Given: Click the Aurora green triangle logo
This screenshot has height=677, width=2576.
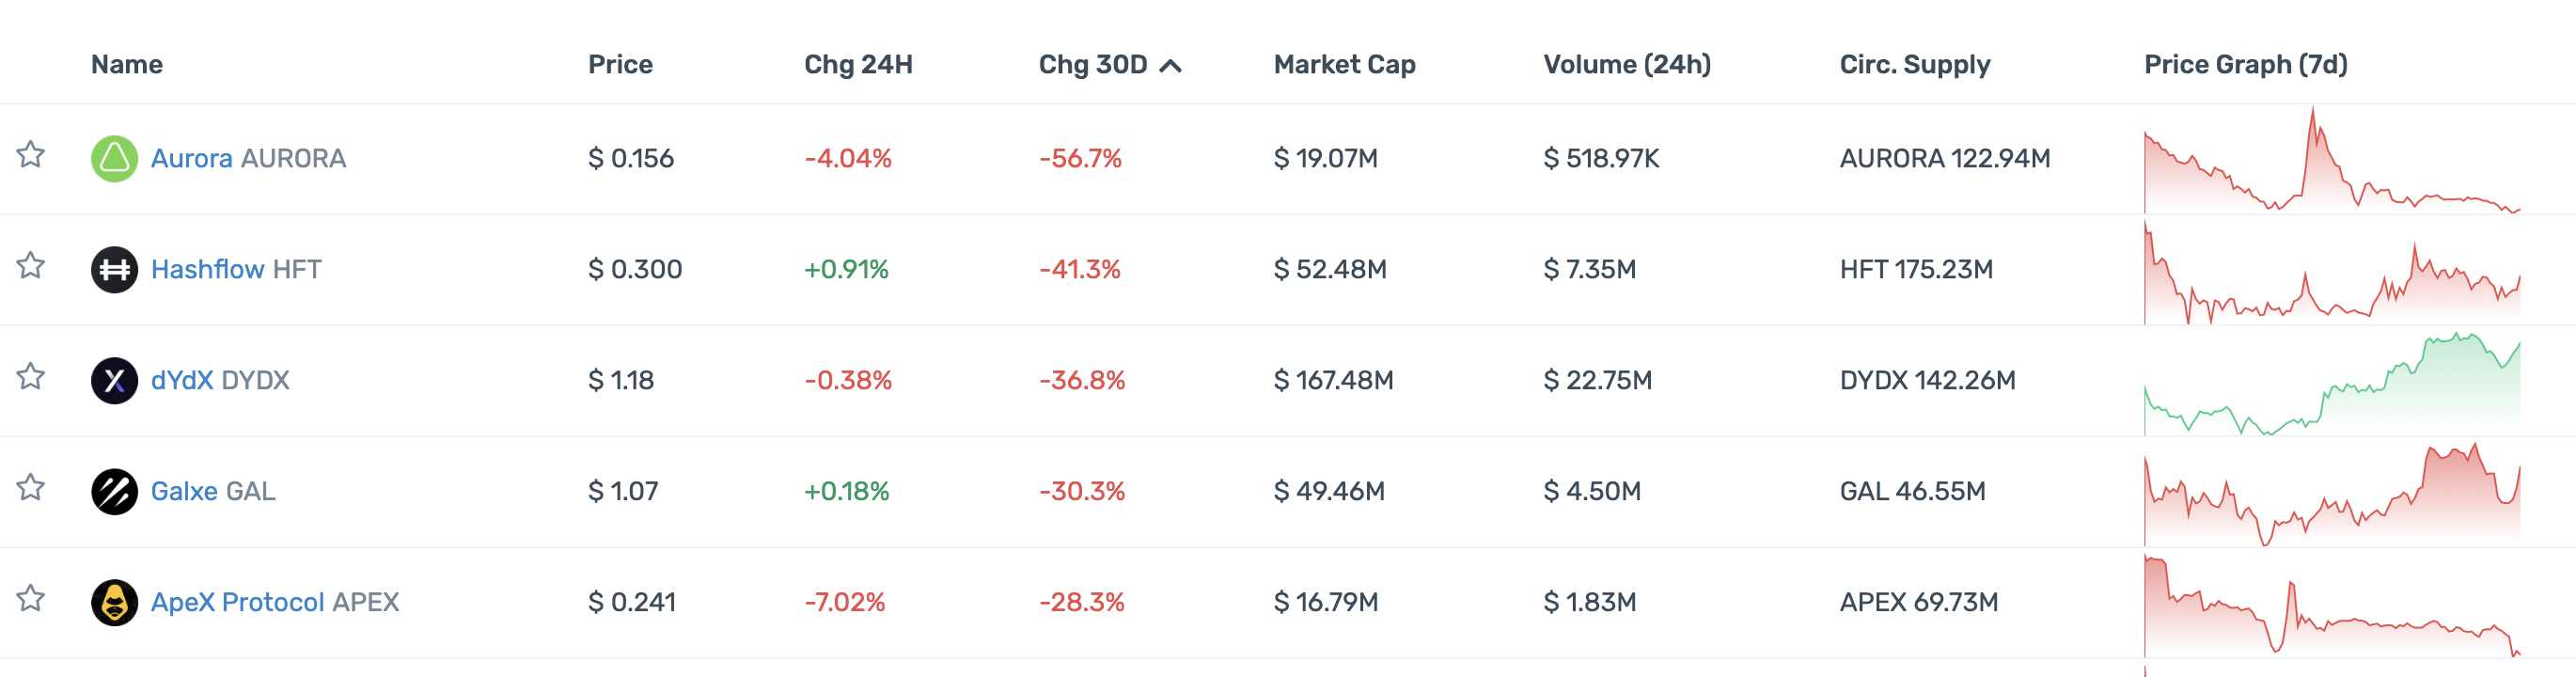Looking at the screenshot, I should [114, 158].
